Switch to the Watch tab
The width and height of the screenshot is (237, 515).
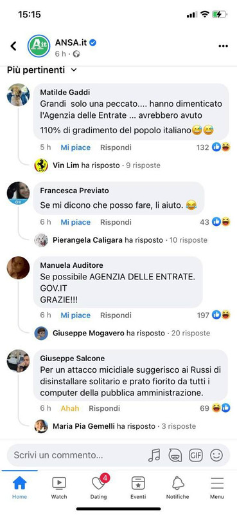click(x=59, y=488)
